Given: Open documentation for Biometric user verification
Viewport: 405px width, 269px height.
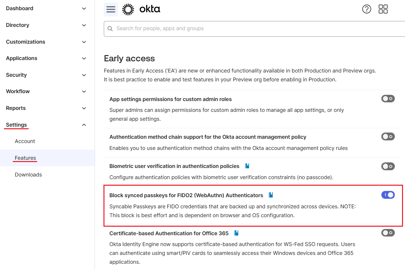Looking at the screenshot, I should [247, 166].
